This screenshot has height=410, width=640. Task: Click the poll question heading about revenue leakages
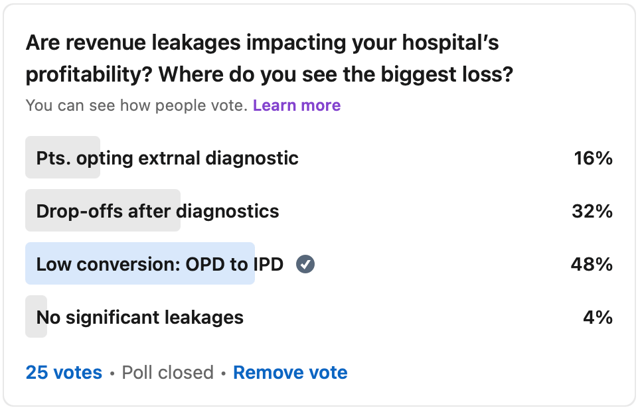coord(262,44)
